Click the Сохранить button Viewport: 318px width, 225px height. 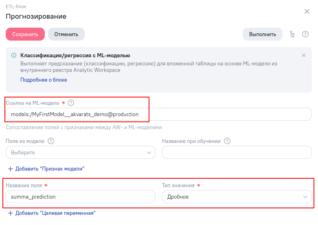[25, 34]
